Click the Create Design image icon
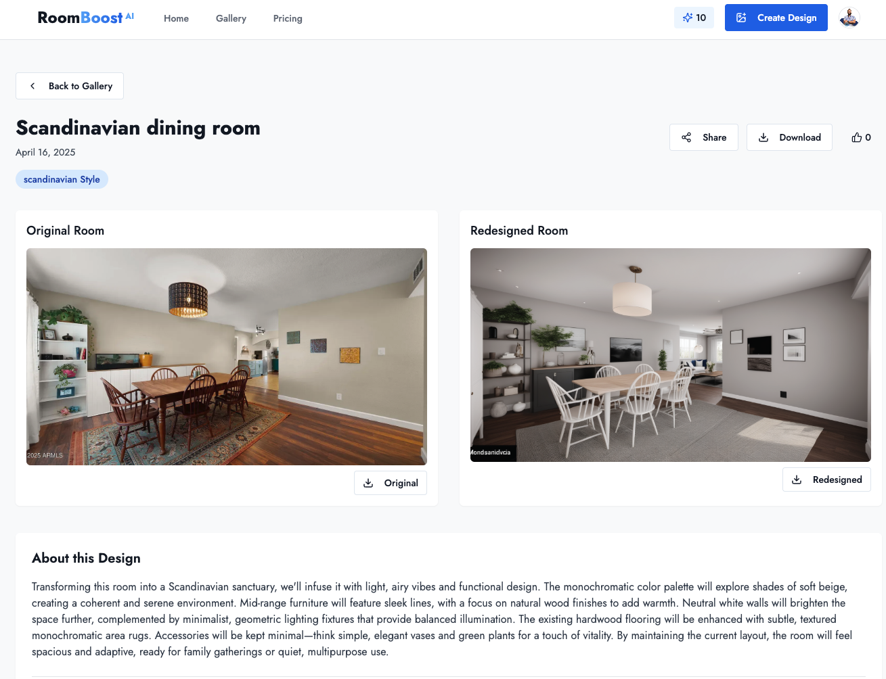Image resolution: width=886 pixels, height=679 pixels. tap(741, 18)
